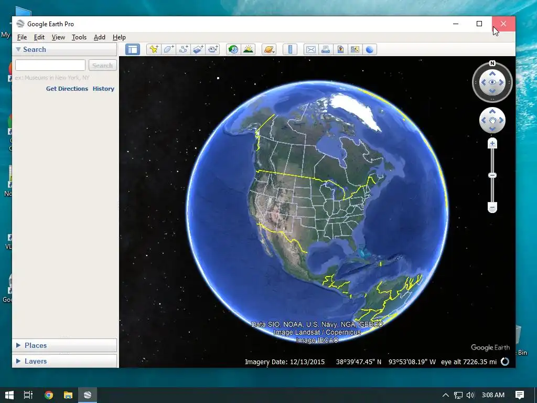Look left with the Look joystick left arrow
Image resolution: width=537 pixels, height=403 pixels.
point(483,82)
